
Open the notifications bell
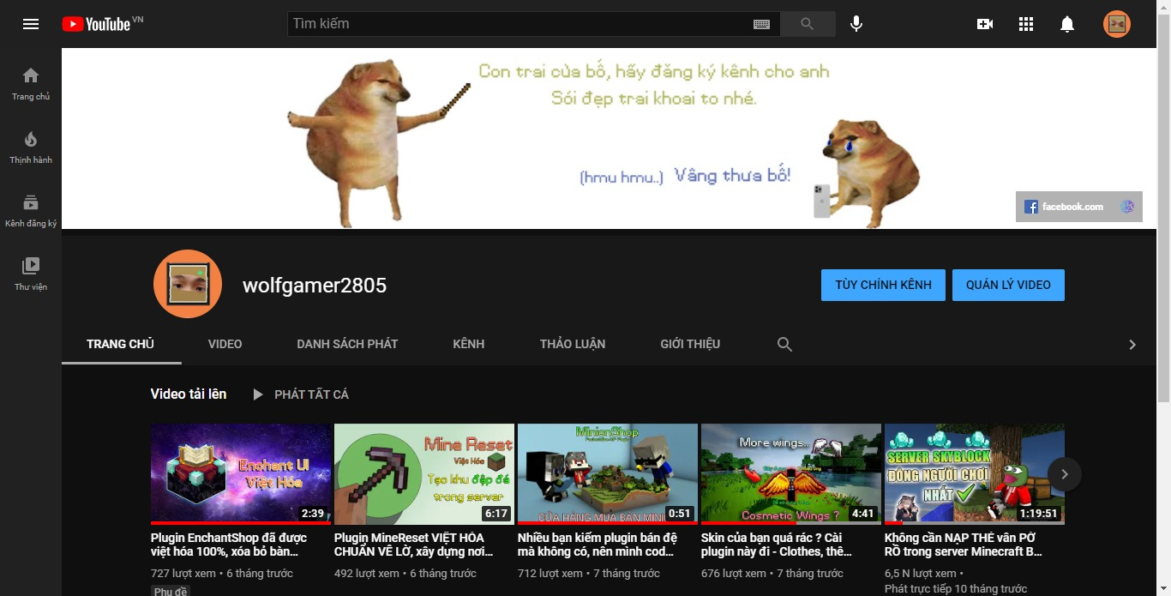1066,24
